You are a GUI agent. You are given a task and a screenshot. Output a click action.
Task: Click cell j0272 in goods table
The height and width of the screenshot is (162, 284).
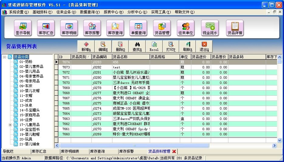[x=102, y=119]
